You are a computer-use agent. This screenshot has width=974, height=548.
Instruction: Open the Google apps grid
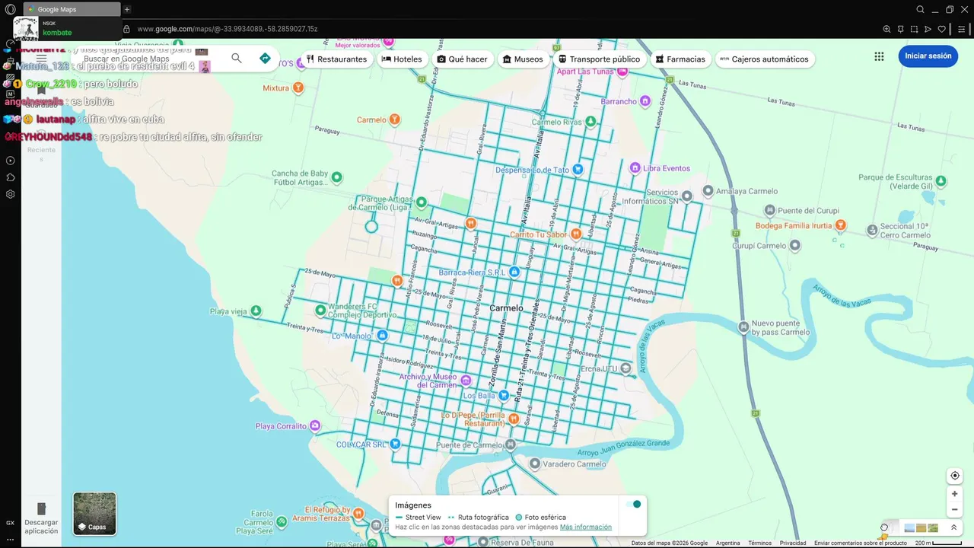point(879,56)
